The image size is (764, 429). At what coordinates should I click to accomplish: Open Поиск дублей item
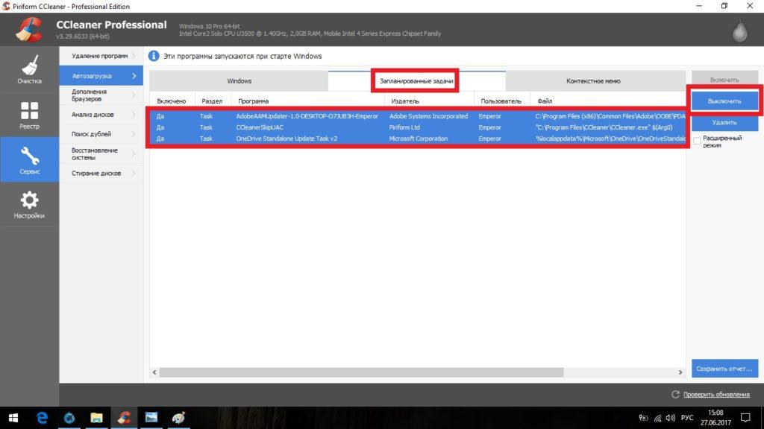click(x=101, y=134)
